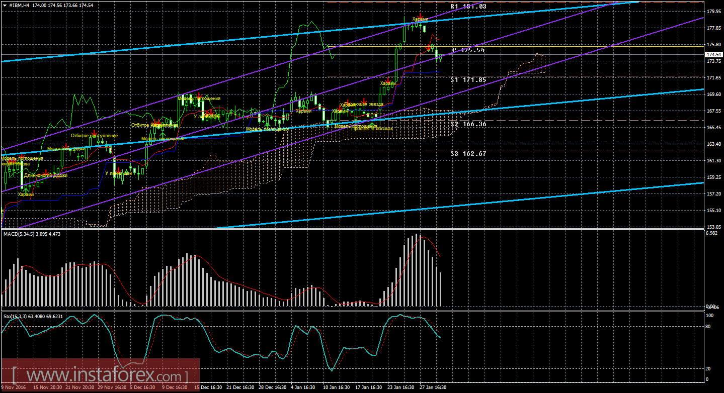Select the red arrow above Медвежий Доджи
The height and width of the screenshot is (393, 724).
66,145
